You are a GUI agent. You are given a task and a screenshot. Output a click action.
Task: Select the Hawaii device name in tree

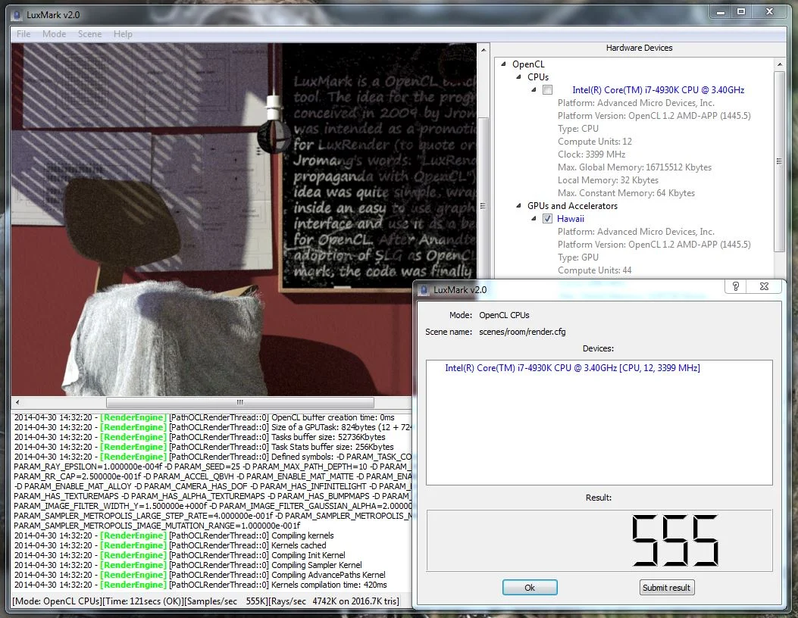(x=571, y=219)
